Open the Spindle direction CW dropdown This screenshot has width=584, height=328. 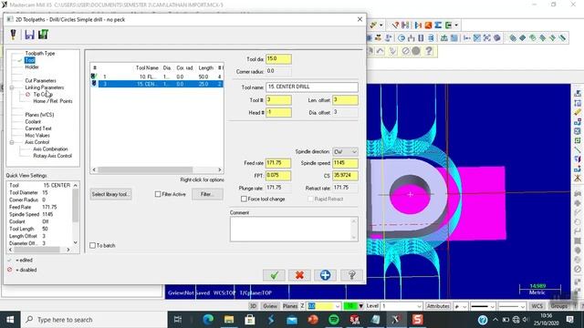(x=345, y=152)
